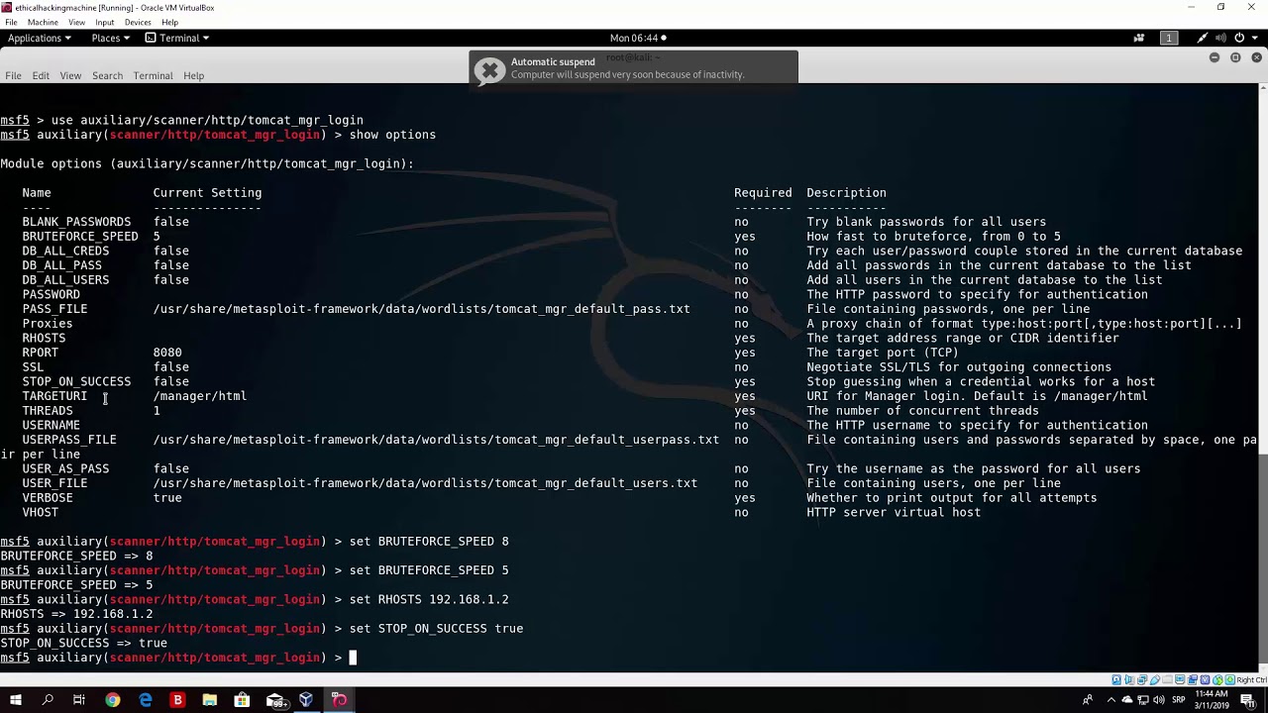Image resolution: width=1268 pixels, height=713 pixels.
Task: Open File Explorer from taskbar
Action: (210, 700)
